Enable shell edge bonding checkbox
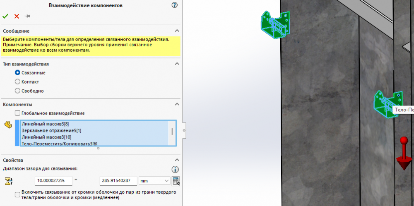The height and width of the screenshot is (206, 414). pyautogui.click(x=17, y=195)
